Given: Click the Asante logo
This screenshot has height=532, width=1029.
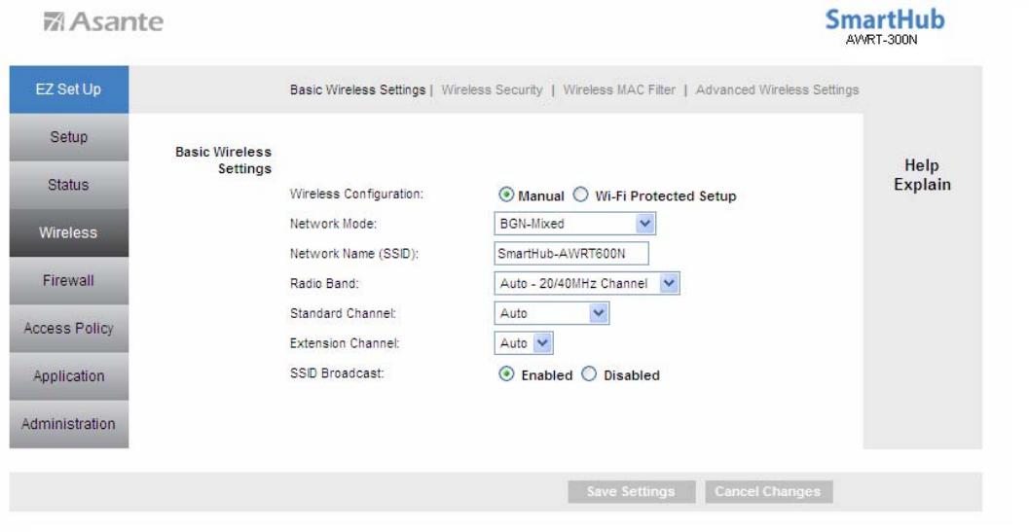Looking at the screenshot, I should (103, 21).
